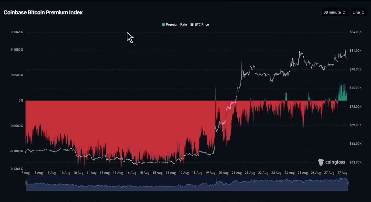Click the Coinbase Bitcoin Premium Index title
Screen dimensions: 371x202
coord(43,13)
